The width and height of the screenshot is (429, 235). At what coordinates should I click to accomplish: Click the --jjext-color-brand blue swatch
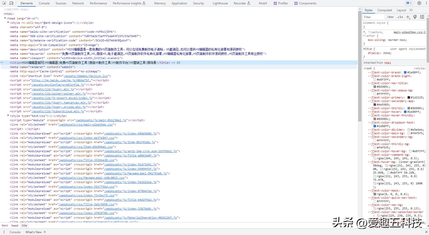coord(405,72)
